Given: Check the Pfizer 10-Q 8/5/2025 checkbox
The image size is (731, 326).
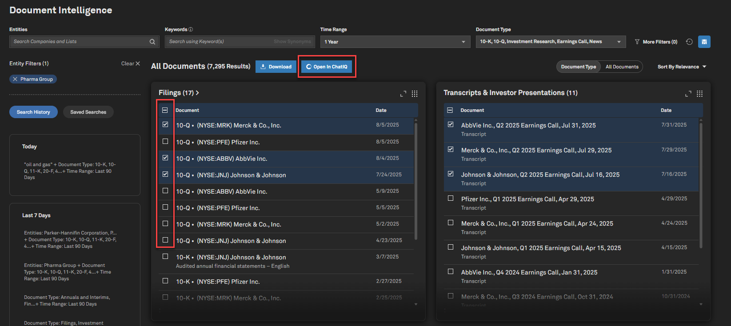Looking at the screenshot, I should [165, 142].
